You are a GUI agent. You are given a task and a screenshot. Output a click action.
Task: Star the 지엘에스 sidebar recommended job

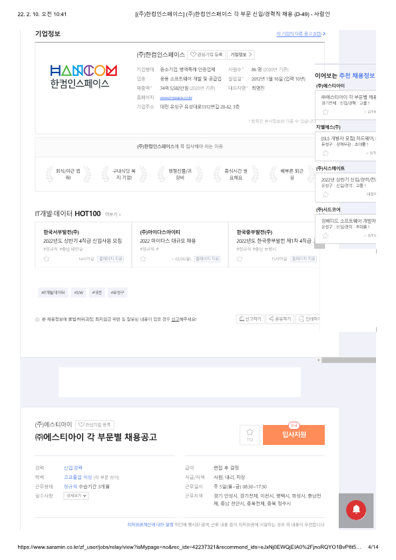325,153
